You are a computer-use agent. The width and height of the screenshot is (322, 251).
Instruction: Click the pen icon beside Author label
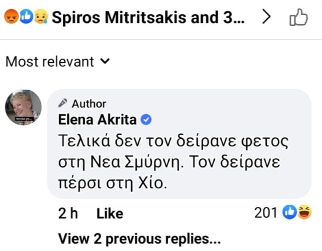(x=64, y=103)
